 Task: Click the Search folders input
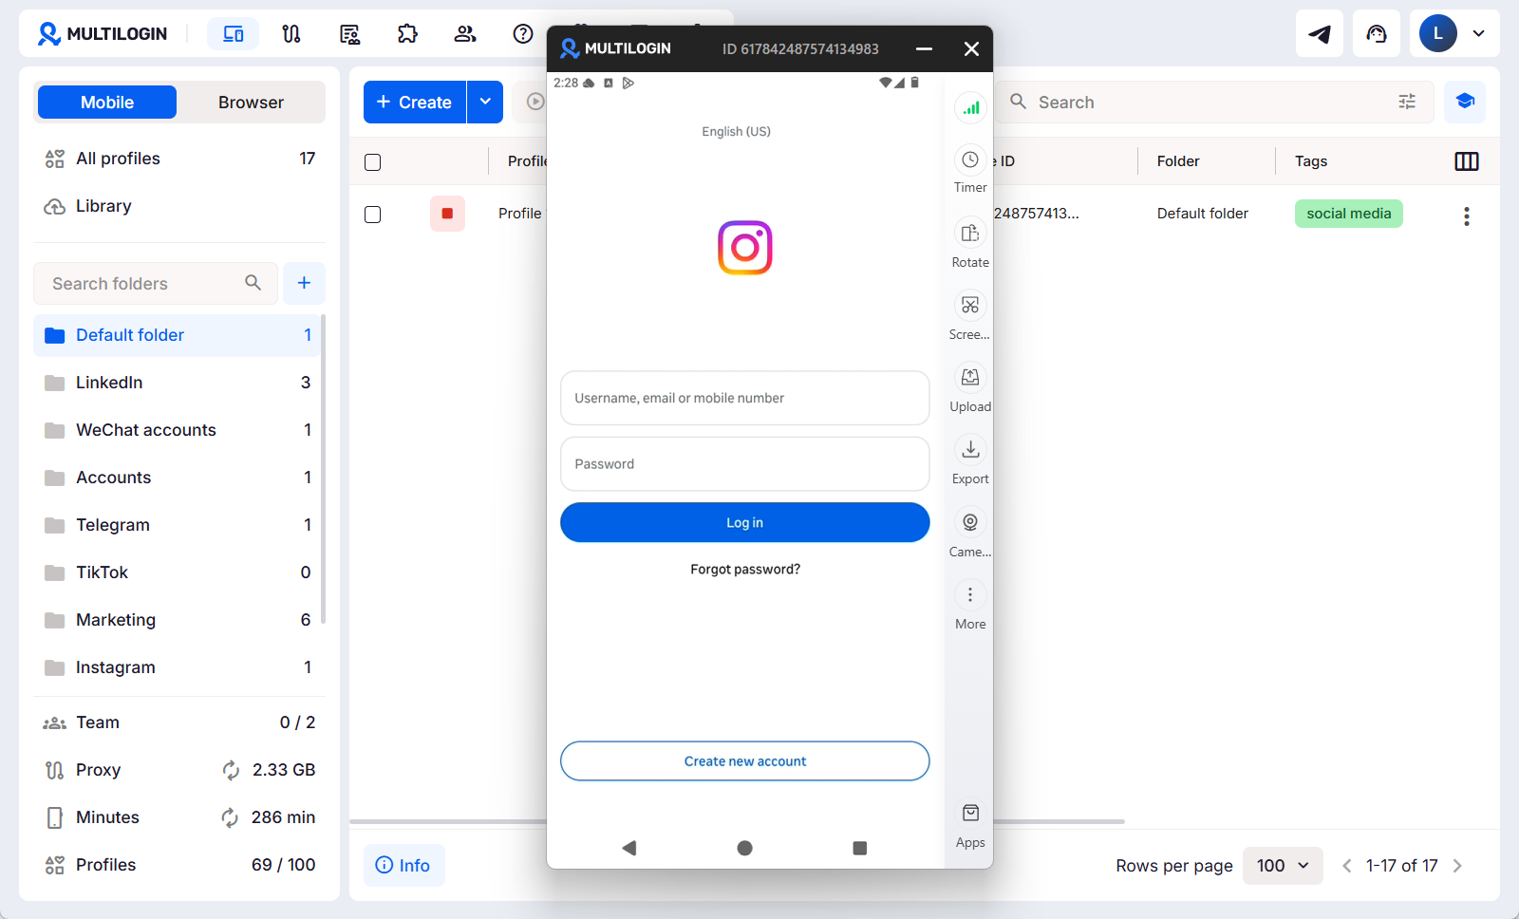coord(156,283)
